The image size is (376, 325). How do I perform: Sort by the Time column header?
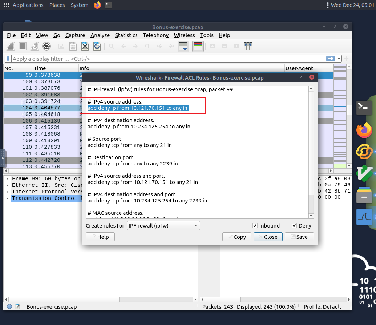point(56,68)
